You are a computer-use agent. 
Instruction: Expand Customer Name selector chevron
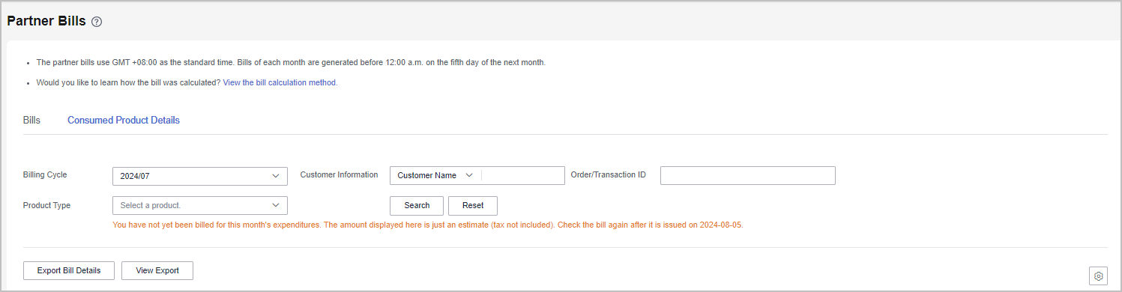tap(469, 175)
